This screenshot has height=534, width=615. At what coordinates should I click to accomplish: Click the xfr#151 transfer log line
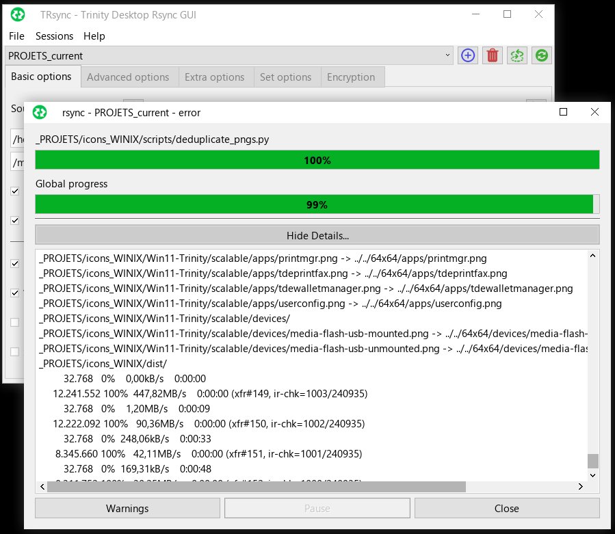pyautogui.click(x=208, y=453)
